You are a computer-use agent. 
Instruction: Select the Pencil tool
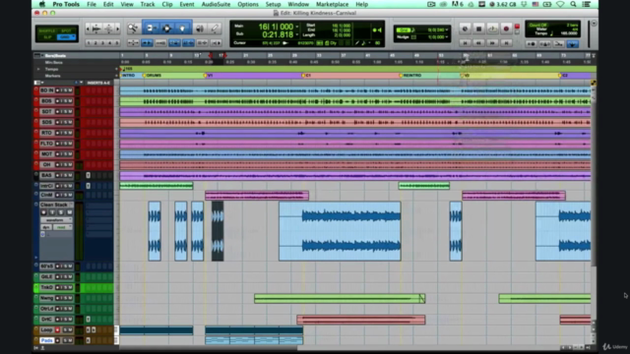coord(215,29)
